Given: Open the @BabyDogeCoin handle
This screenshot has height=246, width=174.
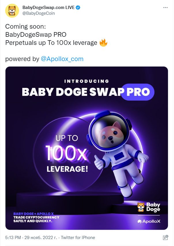Looking at the screenshot, I should (x=39, y=13).
